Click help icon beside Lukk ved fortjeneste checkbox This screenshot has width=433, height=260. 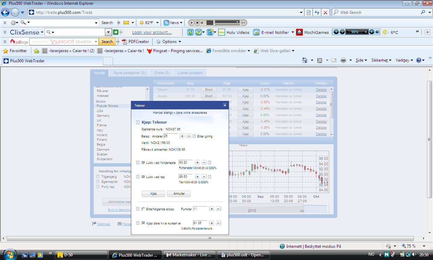[138, 162]
